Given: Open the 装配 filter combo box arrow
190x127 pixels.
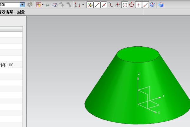Looking at the screenshot, I should [22, 5].
